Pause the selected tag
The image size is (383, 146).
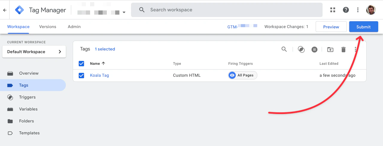pyautogui.click(x=314, y=50)
